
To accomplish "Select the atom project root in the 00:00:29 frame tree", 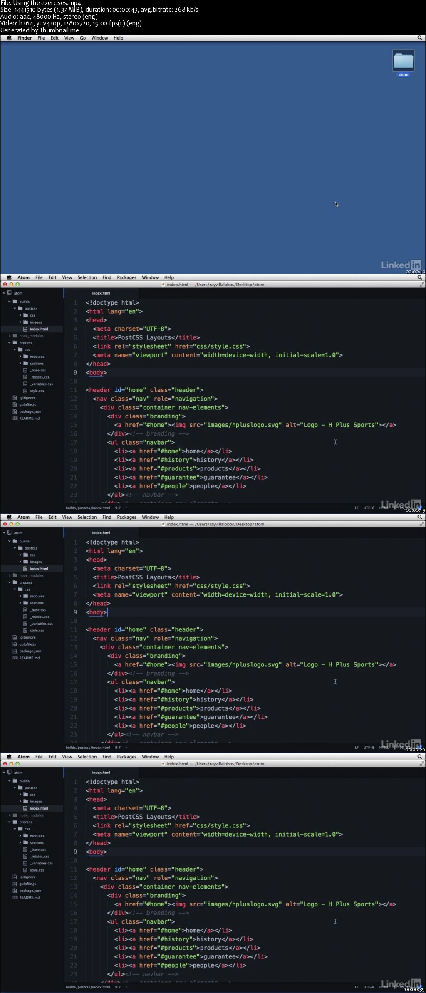I will coord(18,533).
